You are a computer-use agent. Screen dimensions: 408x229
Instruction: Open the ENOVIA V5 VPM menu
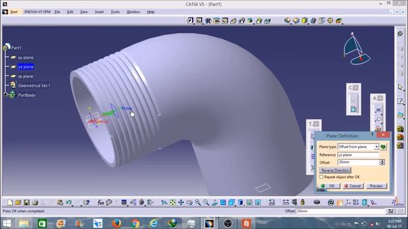click(37, 12)
